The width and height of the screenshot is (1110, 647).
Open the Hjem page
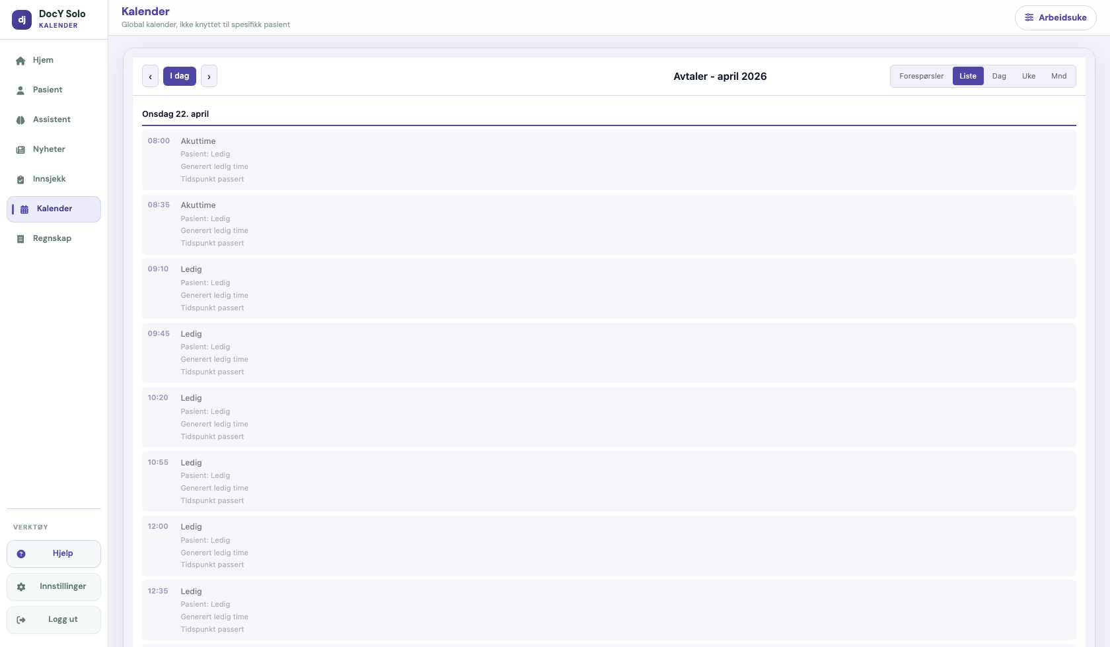(x=54, y=60)
